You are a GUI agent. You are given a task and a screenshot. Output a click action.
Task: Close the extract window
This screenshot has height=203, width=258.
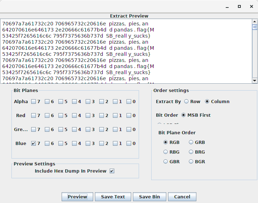[252, 6]
